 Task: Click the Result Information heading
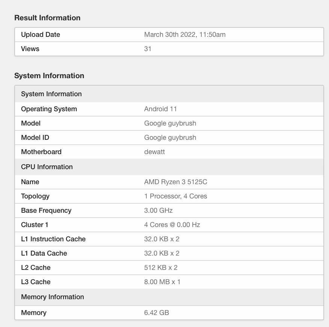47,18
